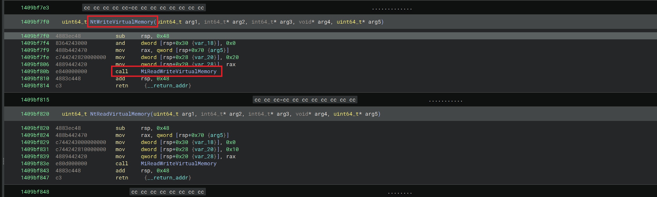The image size is (657, 197).
Task: Select opcode bytes e80d000000
Action: 71,163
